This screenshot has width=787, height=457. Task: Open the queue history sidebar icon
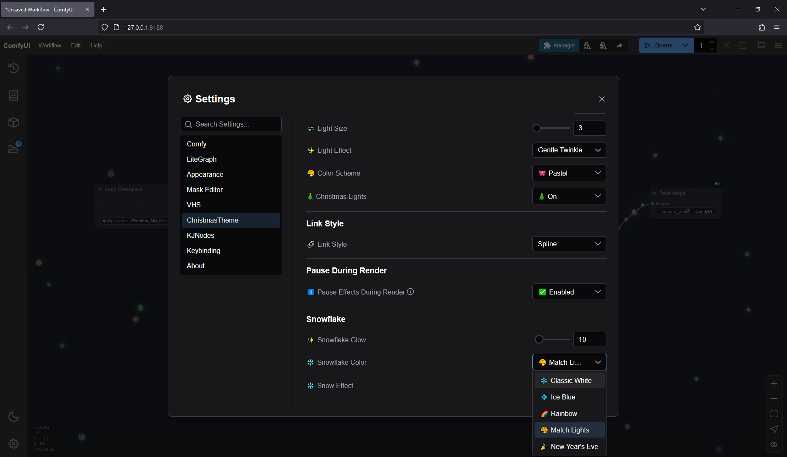coord(14,68)
